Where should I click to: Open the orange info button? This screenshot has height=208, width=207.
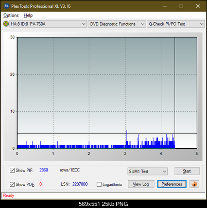point(194,184)
